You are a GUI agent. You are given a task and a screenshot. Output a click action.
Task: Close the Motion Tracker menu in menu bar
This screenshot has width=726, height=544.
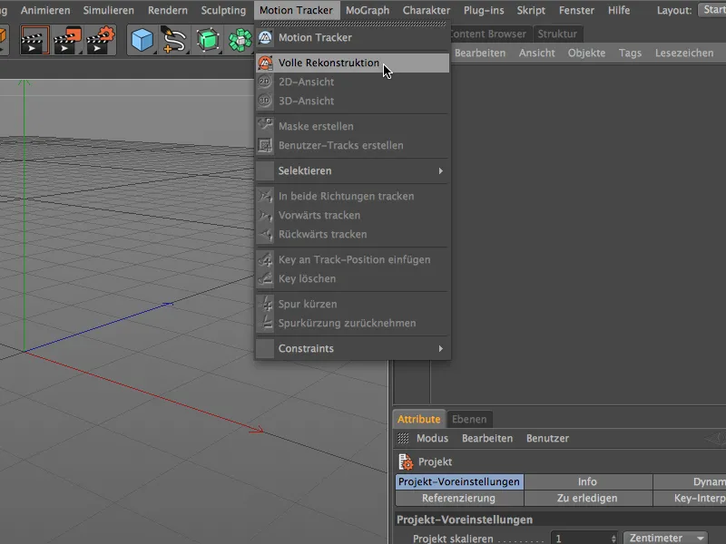pos(296,10)
